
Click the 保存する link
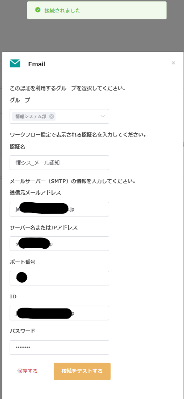[x=27, y=371]
